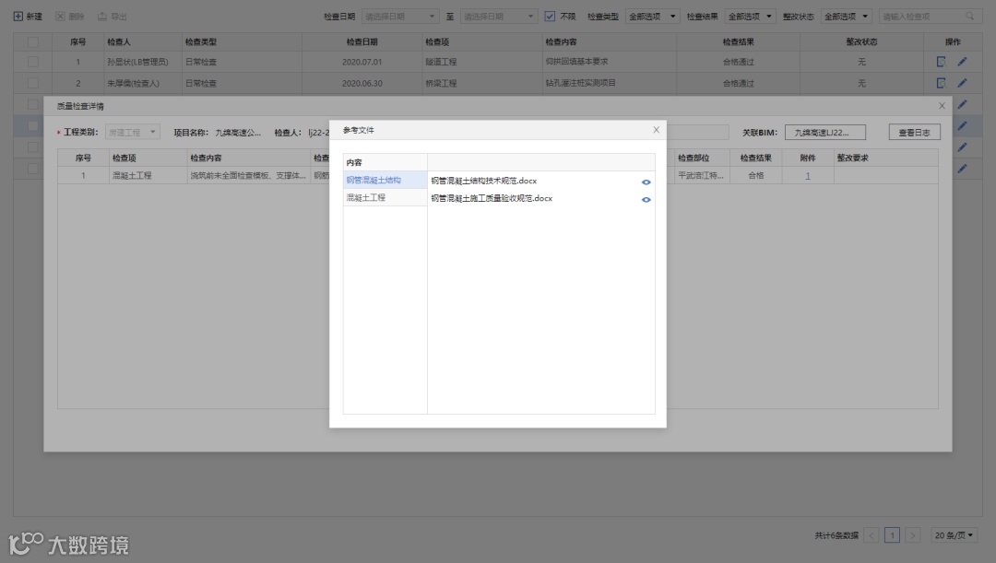The width and height of the screenshot is (996, 563).
Task: Toggle the select-all header checkbox
Action: click(33, 41)
